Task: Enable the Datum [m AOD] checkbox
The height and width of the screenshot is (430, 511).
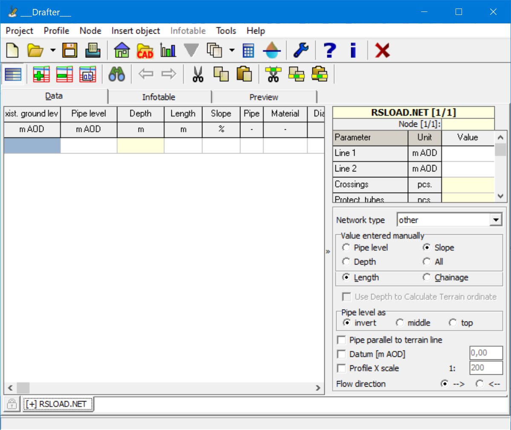Action: pos(341,354)
